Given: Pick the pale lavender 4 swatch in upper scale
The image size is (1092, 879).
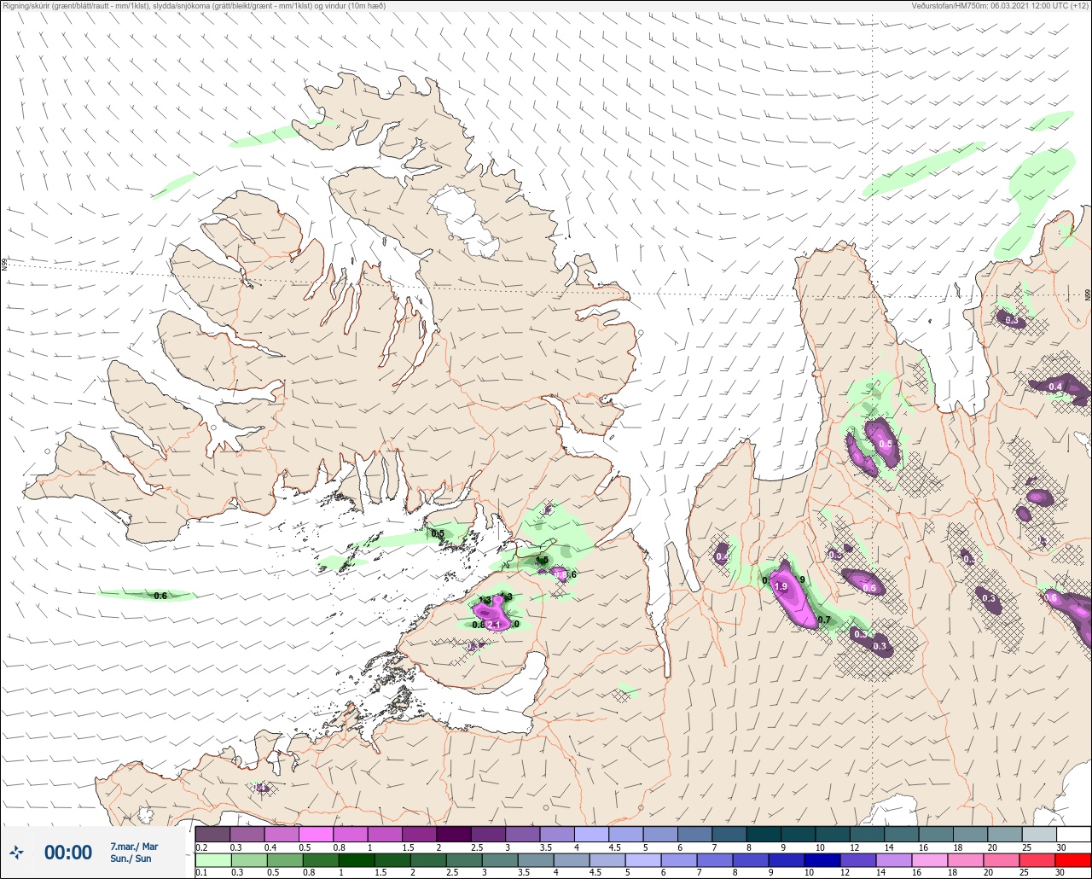Looking at the screenshot, I should pos(591,834).
